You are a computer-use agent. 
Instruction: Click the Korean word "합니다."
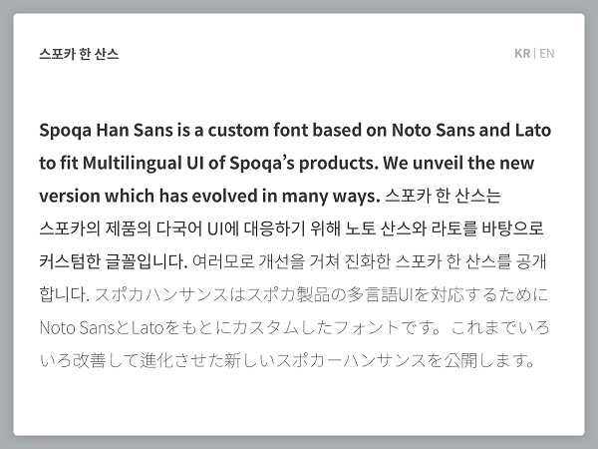click(65, 294)
